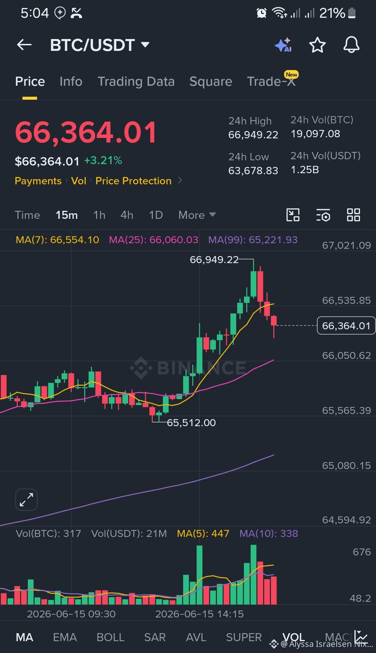376x653 pixels.
Task: Select the 4h chart interval
Action: (x=127, y=215)
